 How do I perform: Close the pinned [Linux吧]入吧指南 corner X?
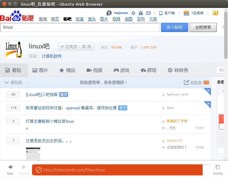208,91
